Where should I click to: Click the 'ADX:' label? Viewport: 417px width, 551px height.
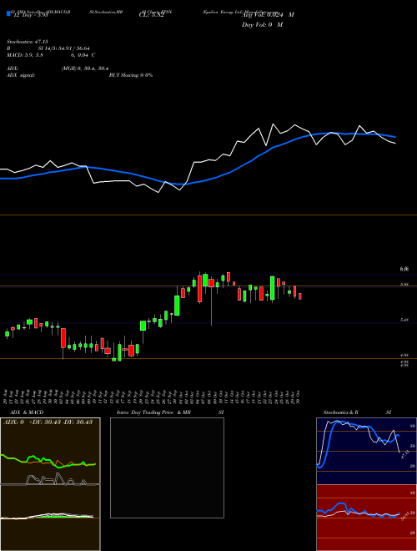[13, 68]
